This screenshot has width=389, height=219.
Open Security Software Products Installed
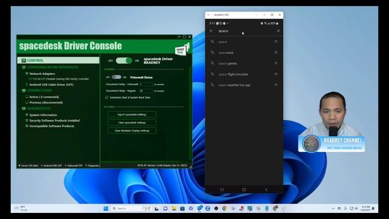point(54,120)
